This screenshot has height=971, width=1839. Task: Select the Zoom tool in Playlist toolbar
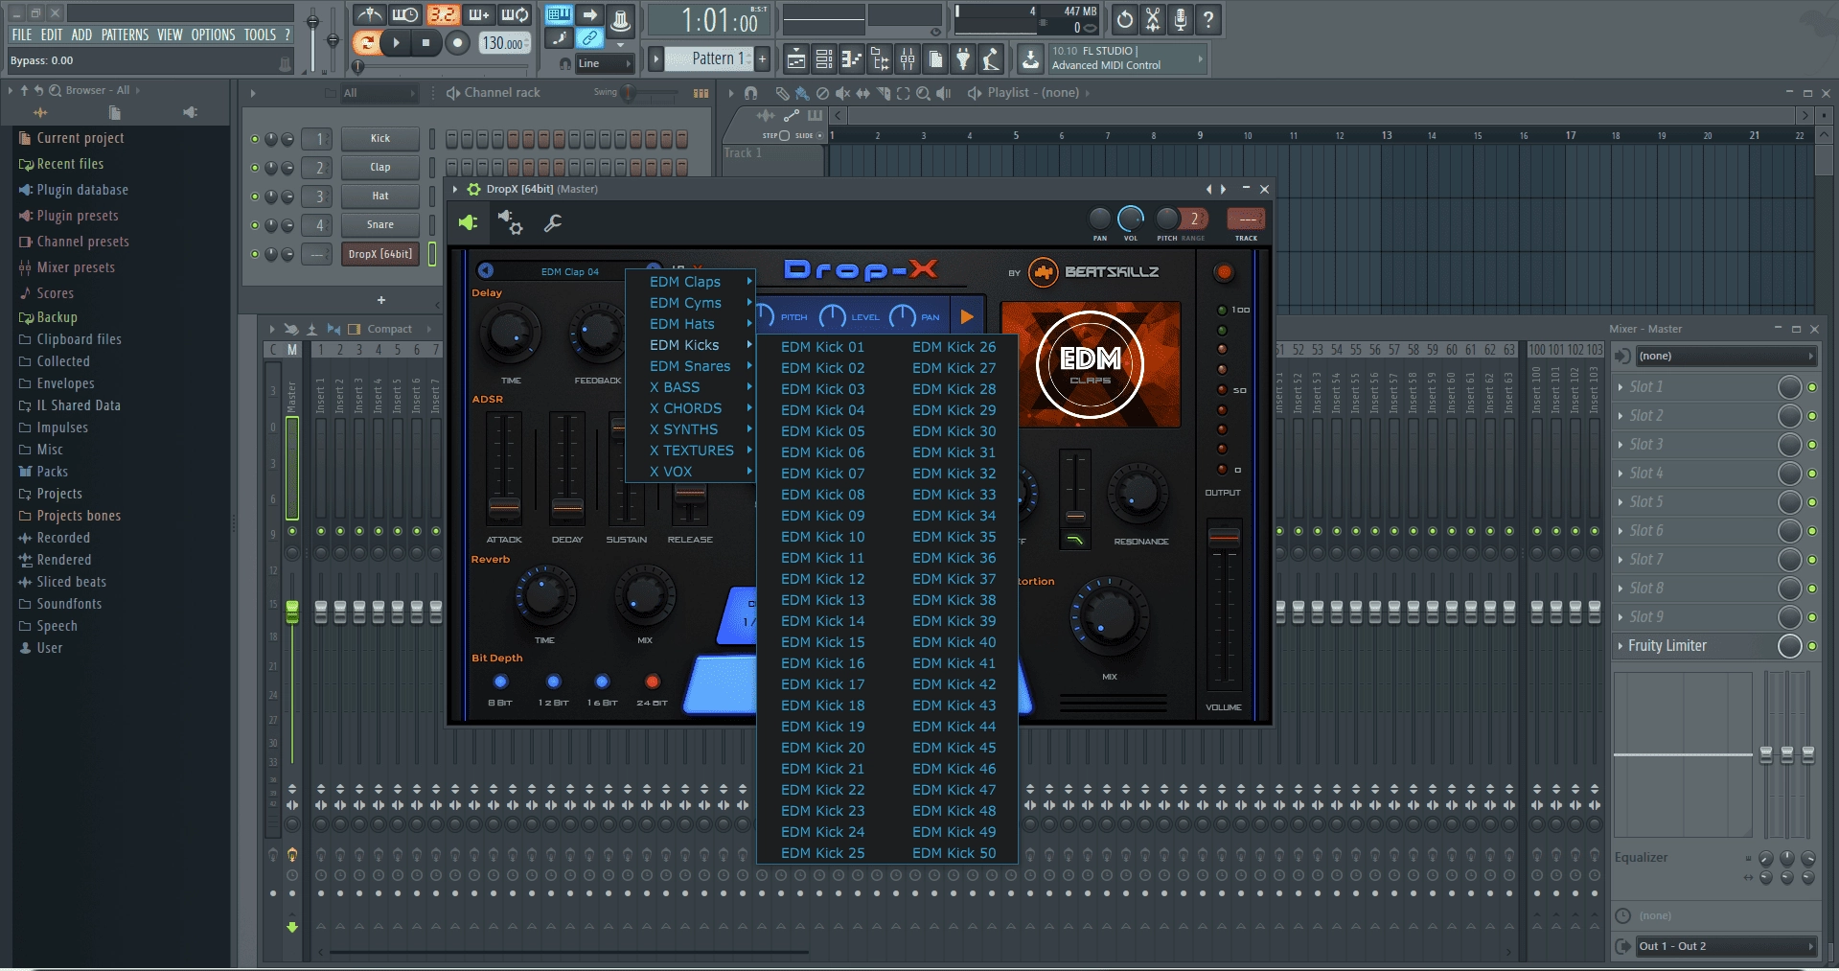point(923,93)
